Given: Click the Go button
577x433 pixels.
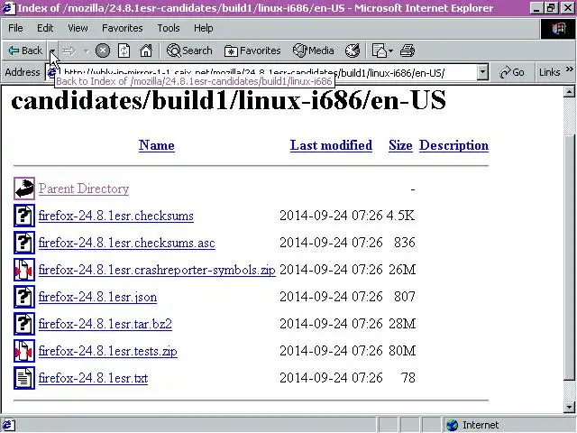Looking at the screenshot, I should tap(512, 72).
